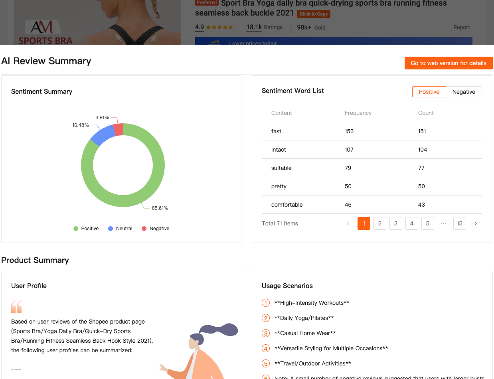Image resolution: width=494 pixels, height=379 pixels.
Task: Click the five-star rating icons
Action: [219, 28]
